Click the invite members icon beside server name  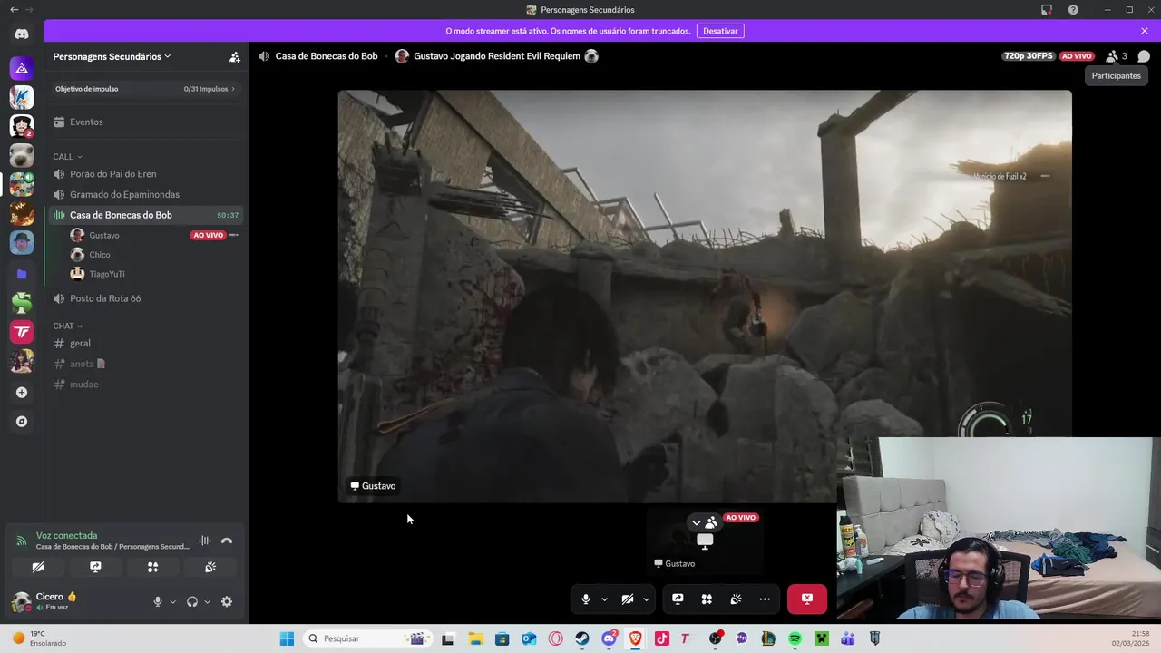pos(234,56)
